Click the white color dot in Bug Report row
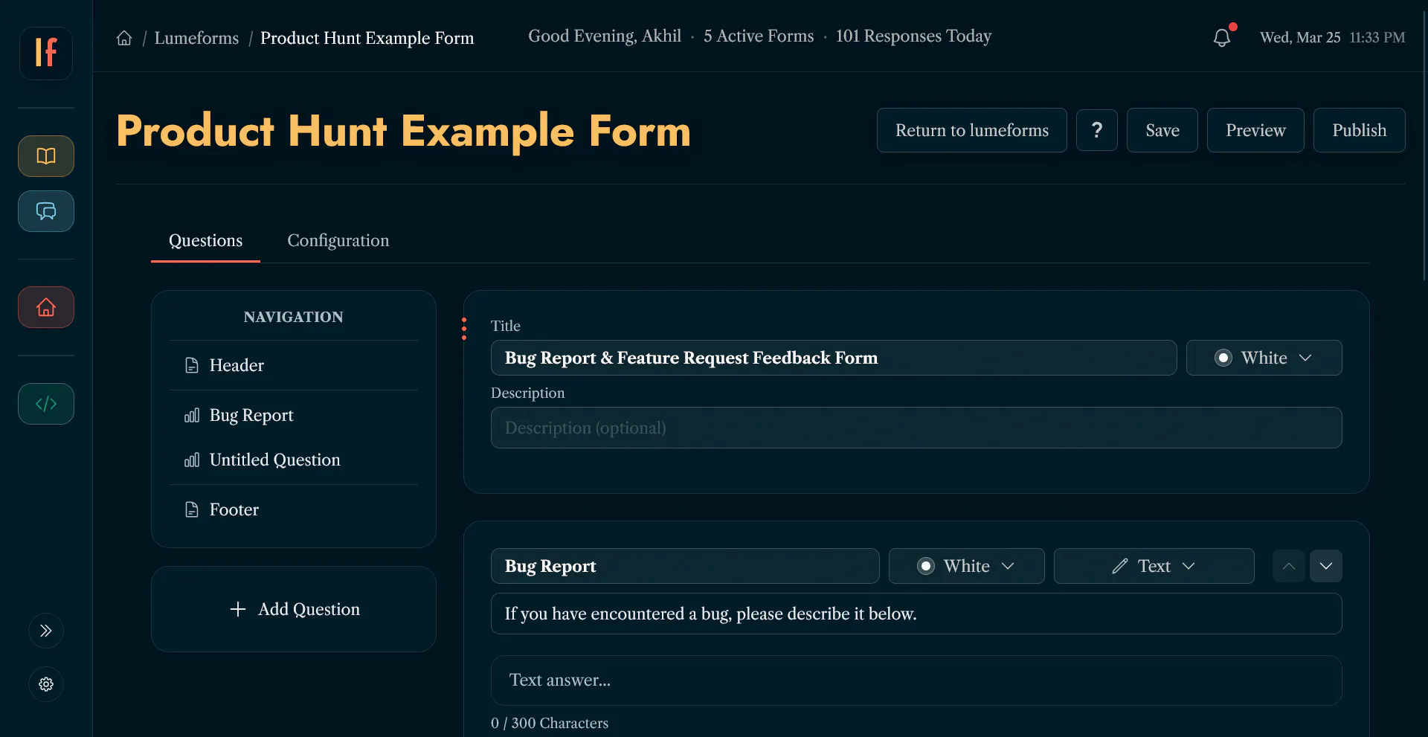The height and width of the screenshot is (737, 1428). [x=926, y=566]
